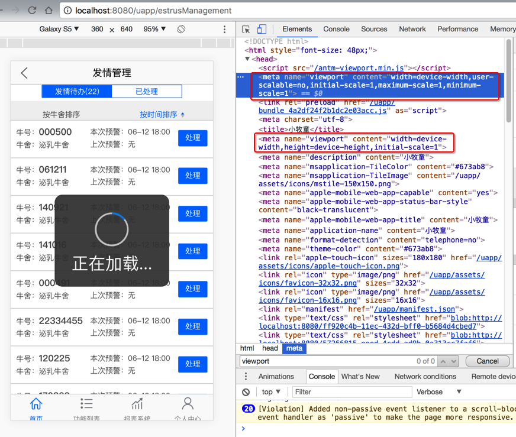Collapse the head element triangle
Viewport: 516px width, 437px height.
tap(247, 59)
